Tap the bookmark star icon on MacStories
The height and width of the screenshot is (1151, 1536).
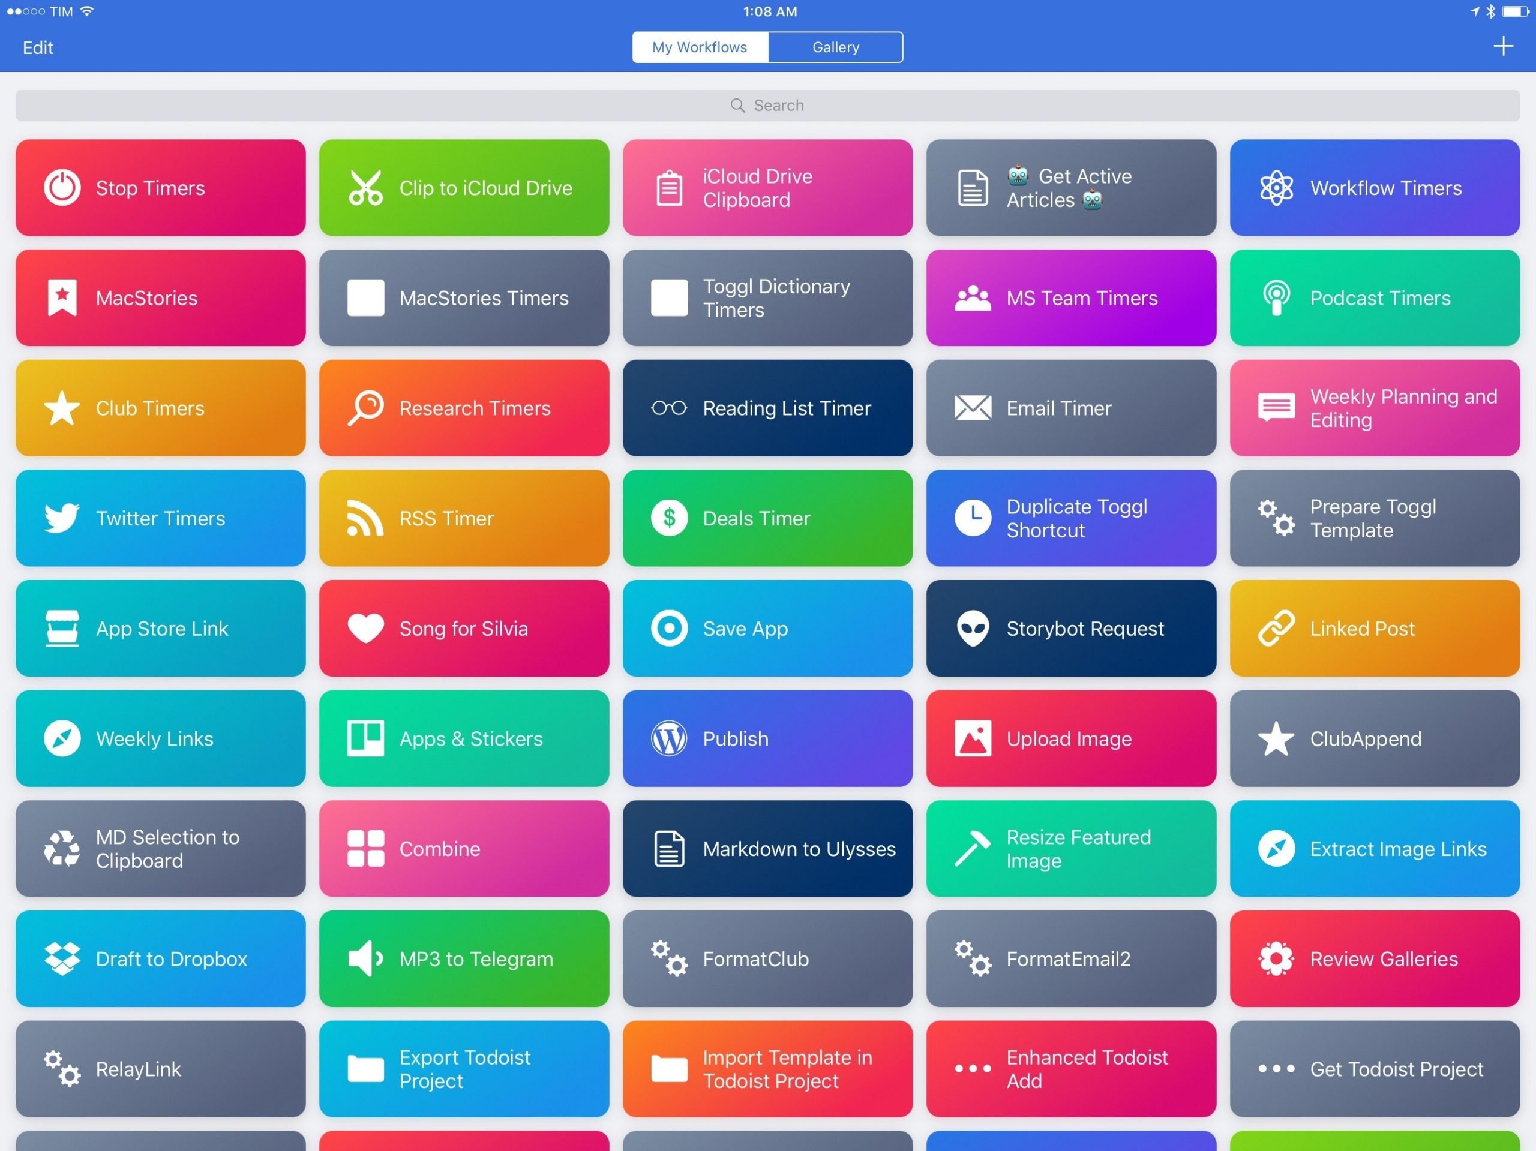tap(62, 298)
